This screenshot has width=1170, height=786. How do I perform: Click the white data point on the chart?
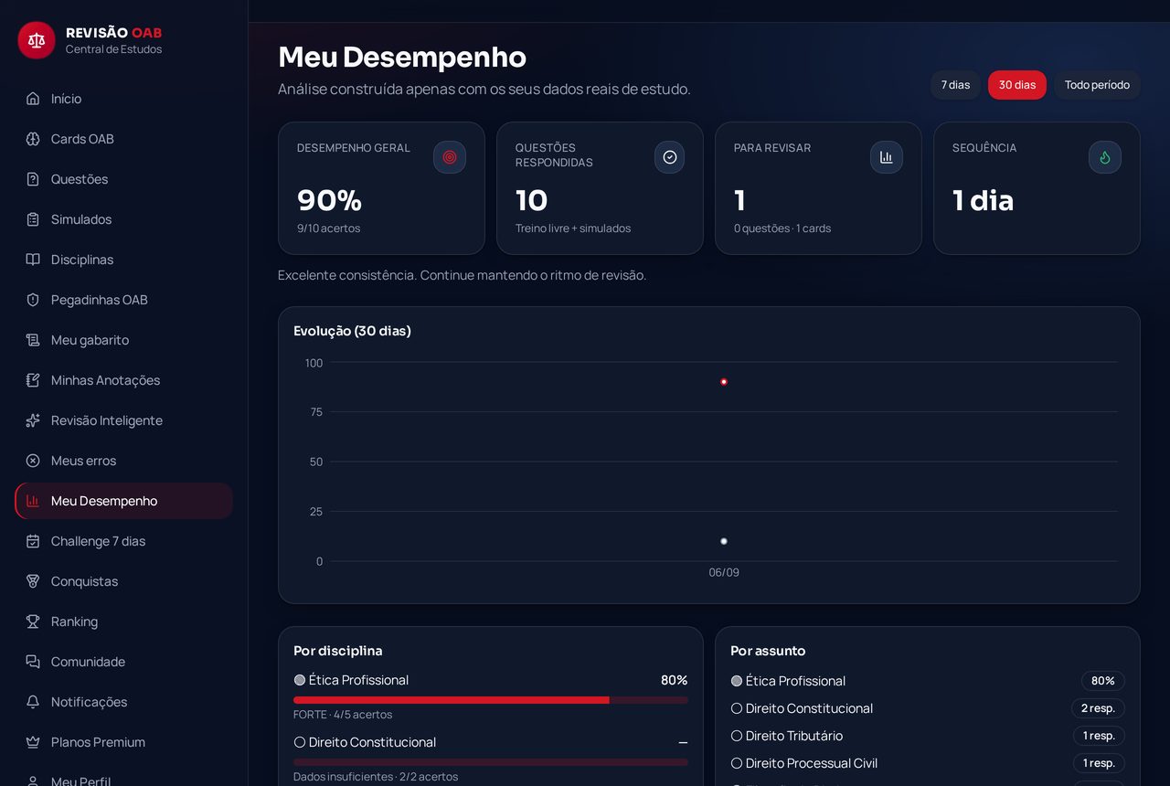pyautogui.click(x=724, y=541)
